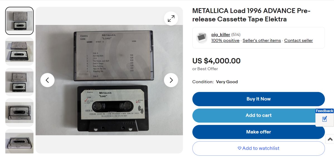Open the pig_killer seller profile link
This screenshot has height=157, width=334.
click(x=220, y=35)
